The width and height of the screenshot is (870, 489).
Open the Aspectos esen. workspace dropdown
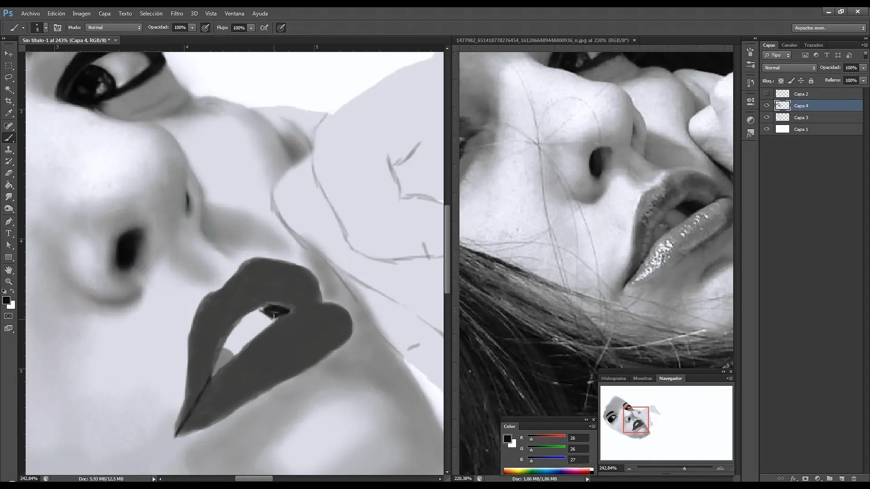point(829,28)
